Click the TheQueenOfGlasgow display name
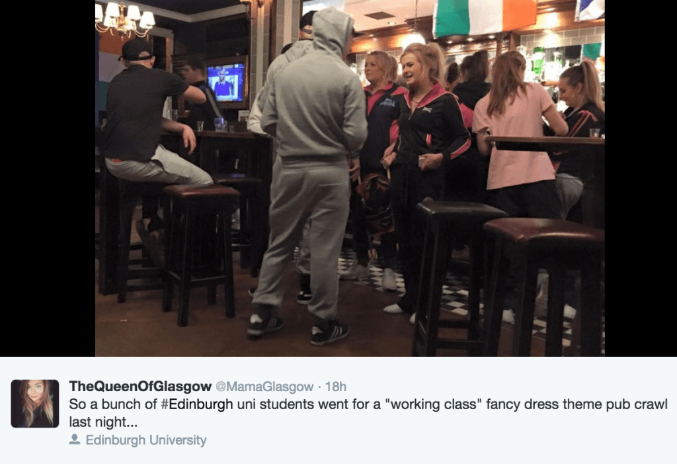 click(x=140, y=386)
